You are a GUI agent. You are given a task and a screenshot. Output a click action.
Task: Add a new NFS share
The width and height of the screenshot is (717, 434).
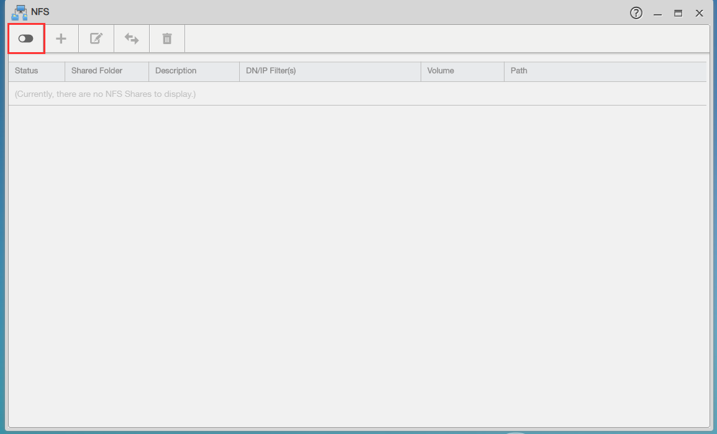pyautogui.click(x=61, y=39)
